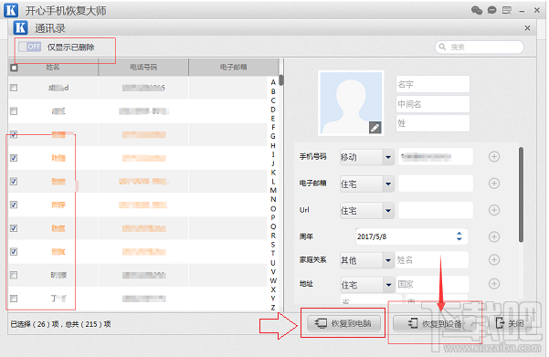Screen dimensions: 549x357
Task: Sort by the 电话号码 column header
Action: pyautogui.click(x=143, y=67)
